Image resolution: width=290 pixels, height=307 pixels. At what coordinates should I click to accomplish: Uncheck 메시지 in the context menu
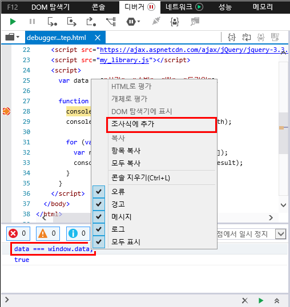[99, 217]
